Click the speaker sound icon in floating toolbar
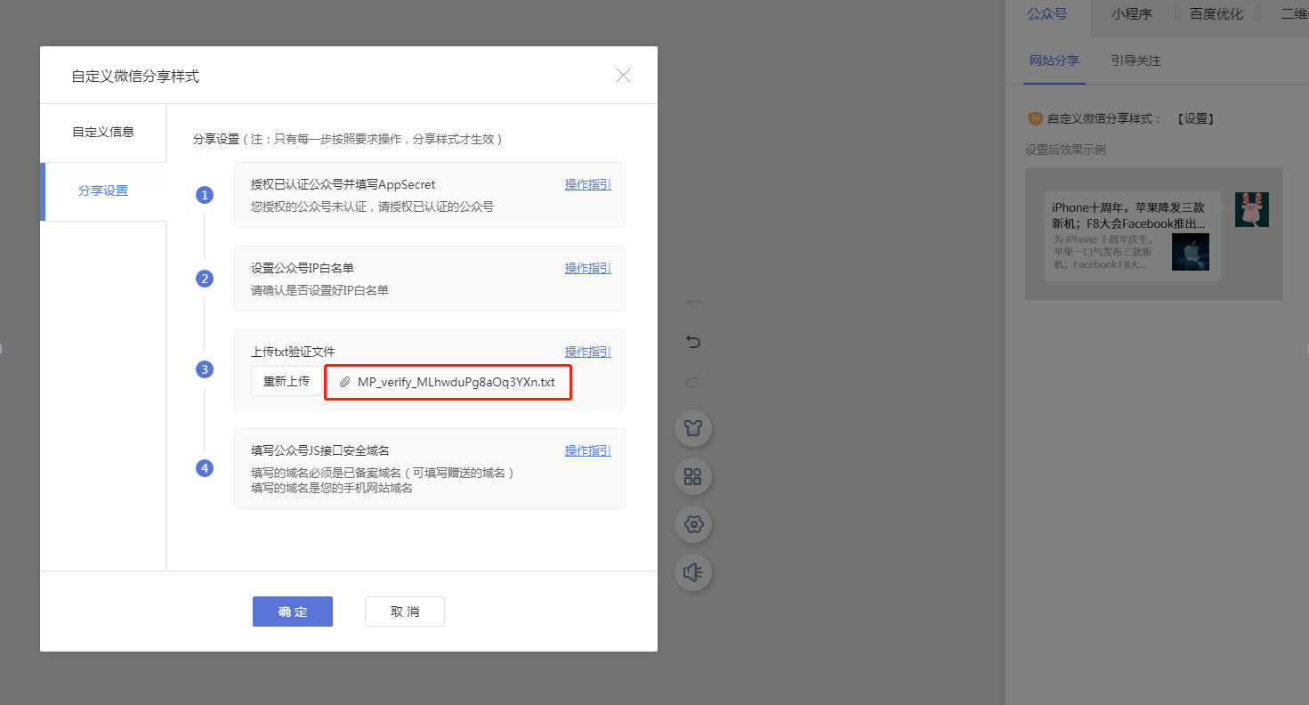Image resolution: width=1309 pixels, height=705 pixels. click(x=693, y=572)
